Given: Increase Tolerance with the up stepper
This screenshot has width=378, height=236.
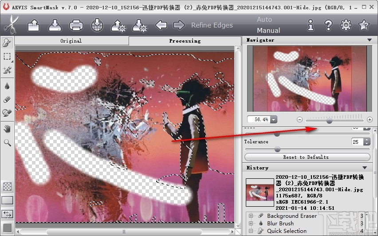Looking at the screenshot, I should (366, 140).
